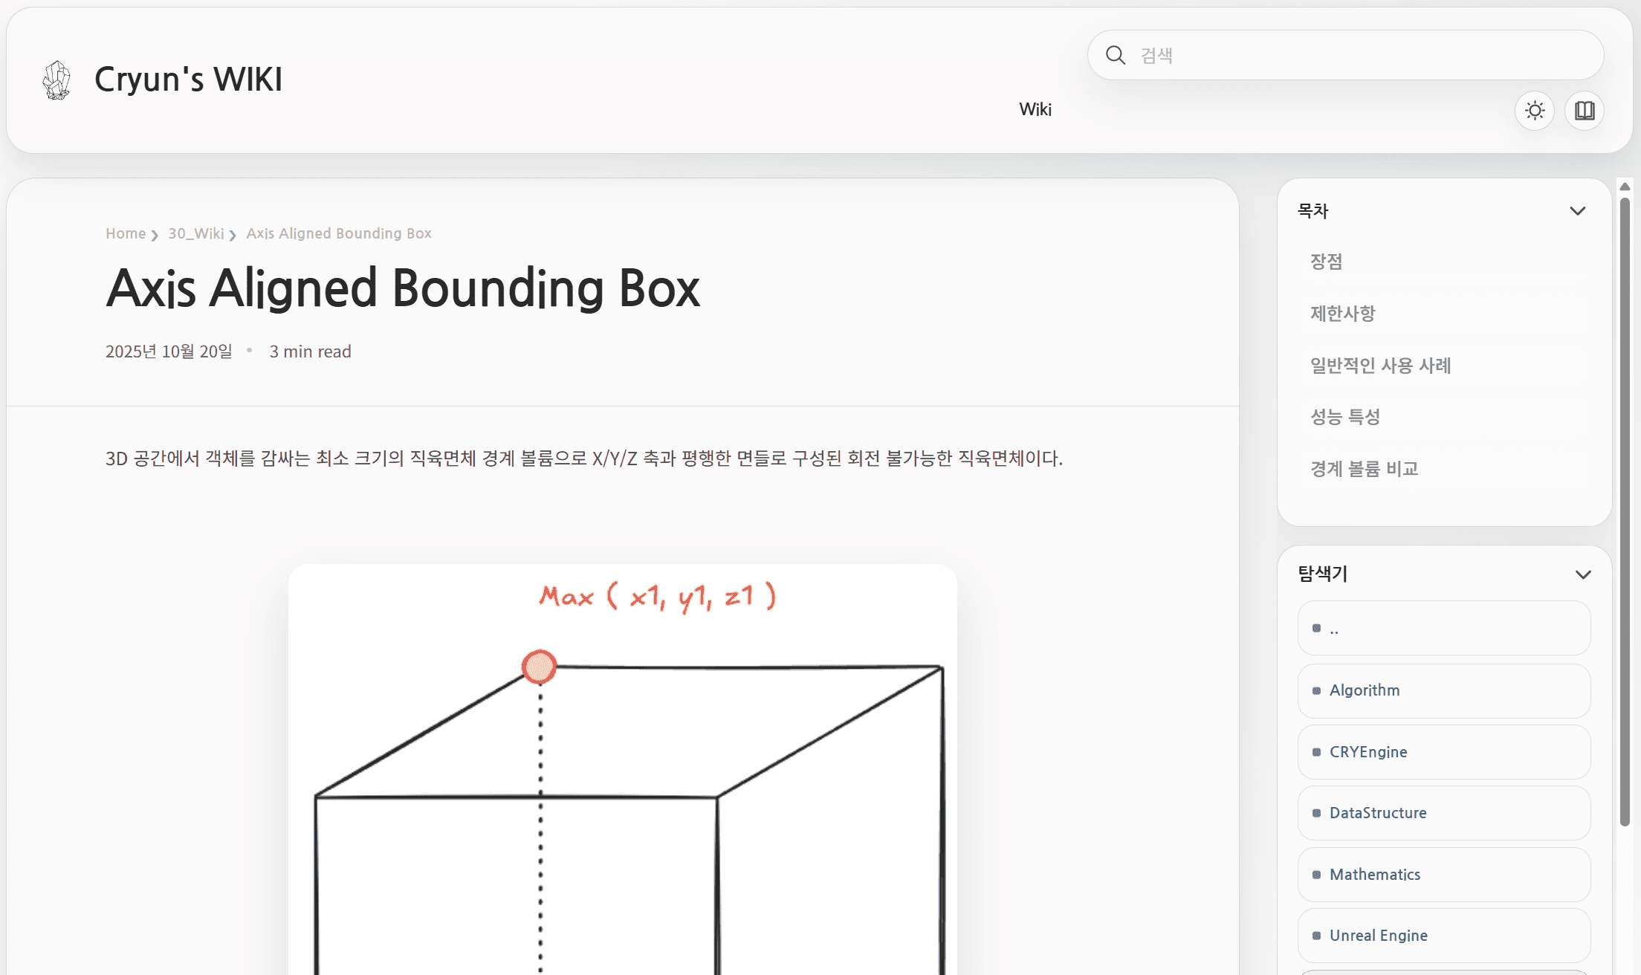
Task: Toggle the light/dark theme sun icon
Action: (1535, 111)
